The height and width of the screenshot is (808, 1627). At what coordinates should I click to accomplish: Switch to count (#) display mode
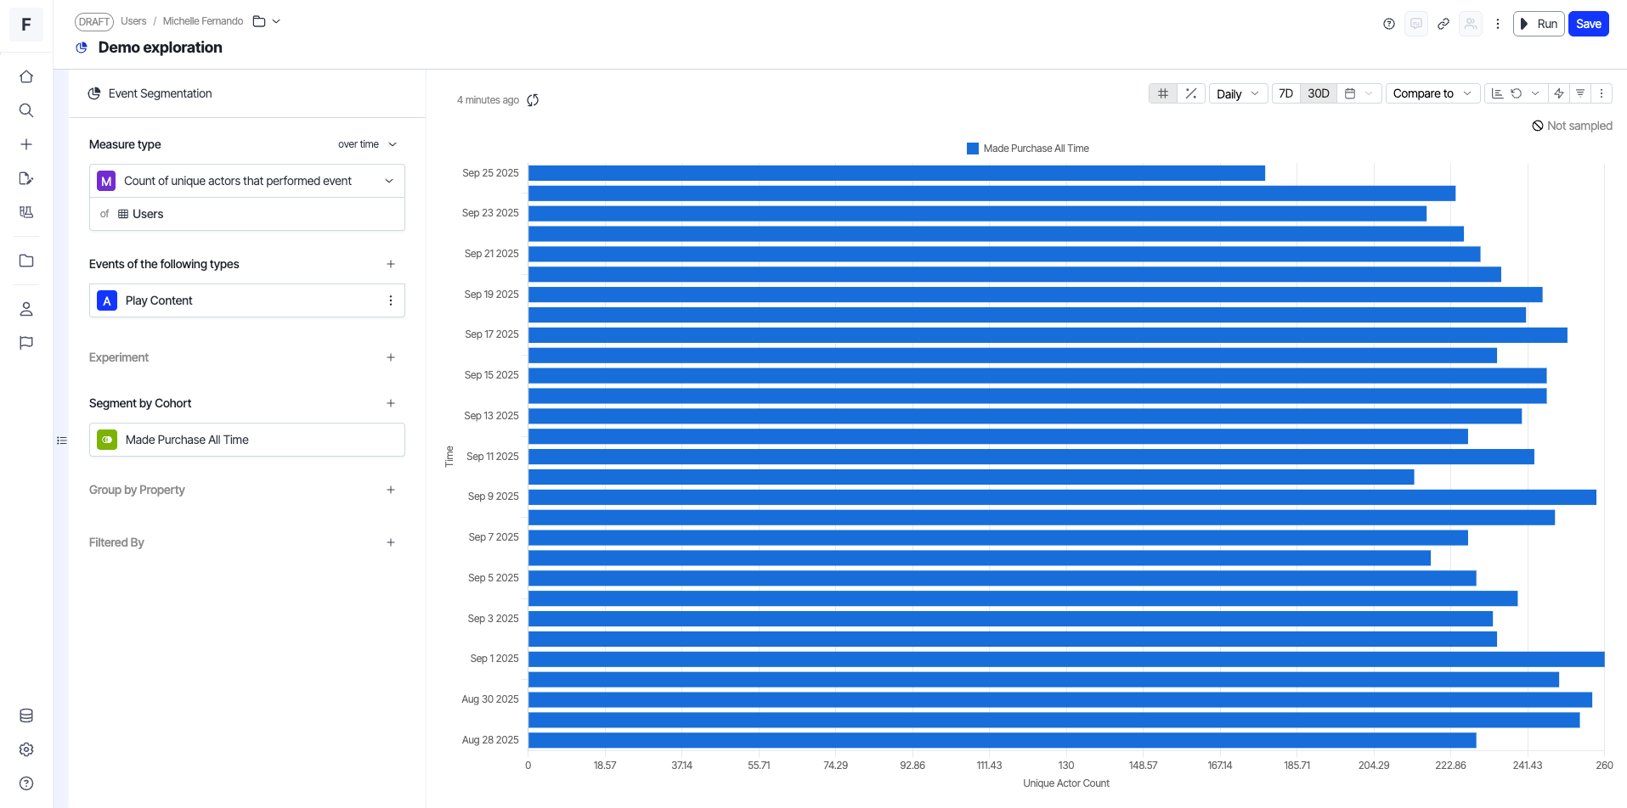point(1163,93)
